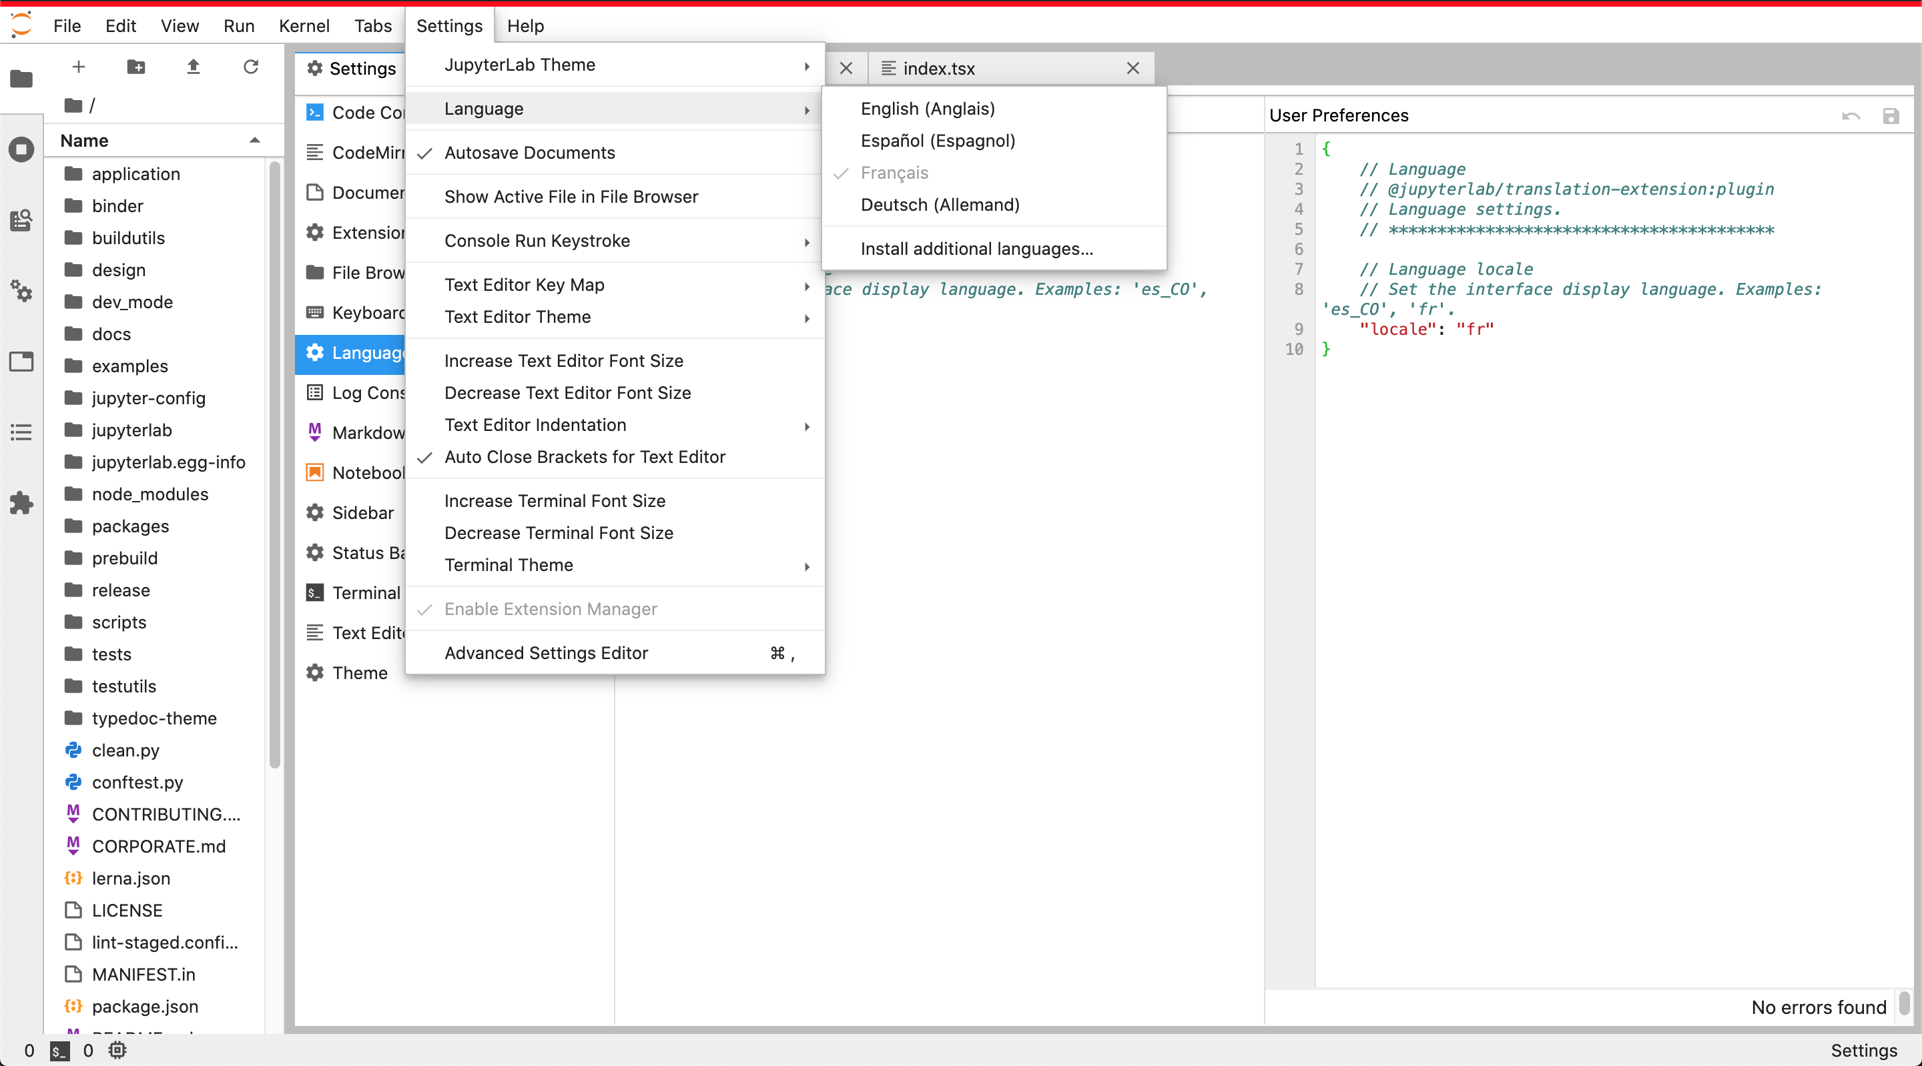Toggle Auto Close Brackets for Text Editor

pyautogui.click(x=584, y=456)
